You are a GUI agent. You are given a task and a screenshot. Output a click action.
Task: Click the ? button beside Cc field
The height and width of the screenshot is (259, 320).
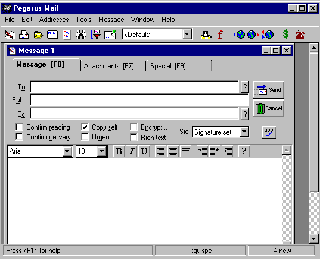click(245, 114)
